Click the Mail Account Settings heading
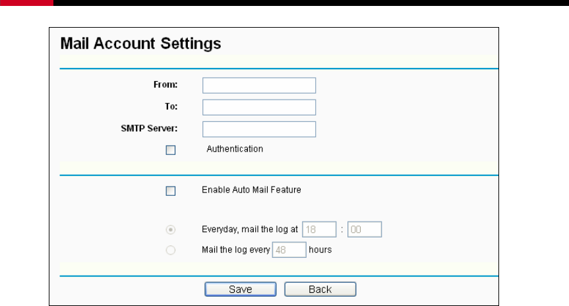569x306 pixels. click(x=141, y=44)
